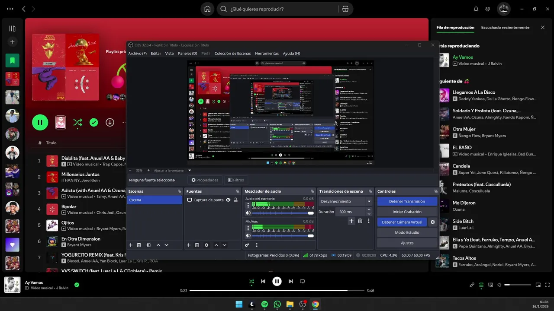This screenshot has width=554, height=311.
Task: Open Editar menu in OBS
Action: [x=156, y=54]
